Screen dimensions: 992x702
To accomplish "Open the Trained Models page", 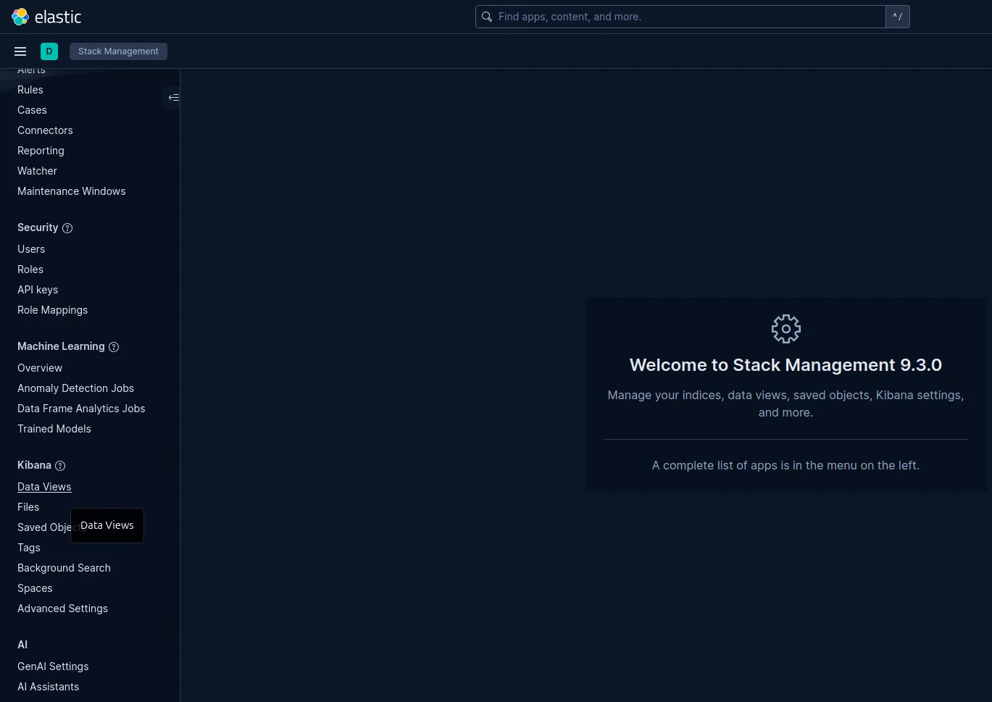I will (x=54, y=429).
